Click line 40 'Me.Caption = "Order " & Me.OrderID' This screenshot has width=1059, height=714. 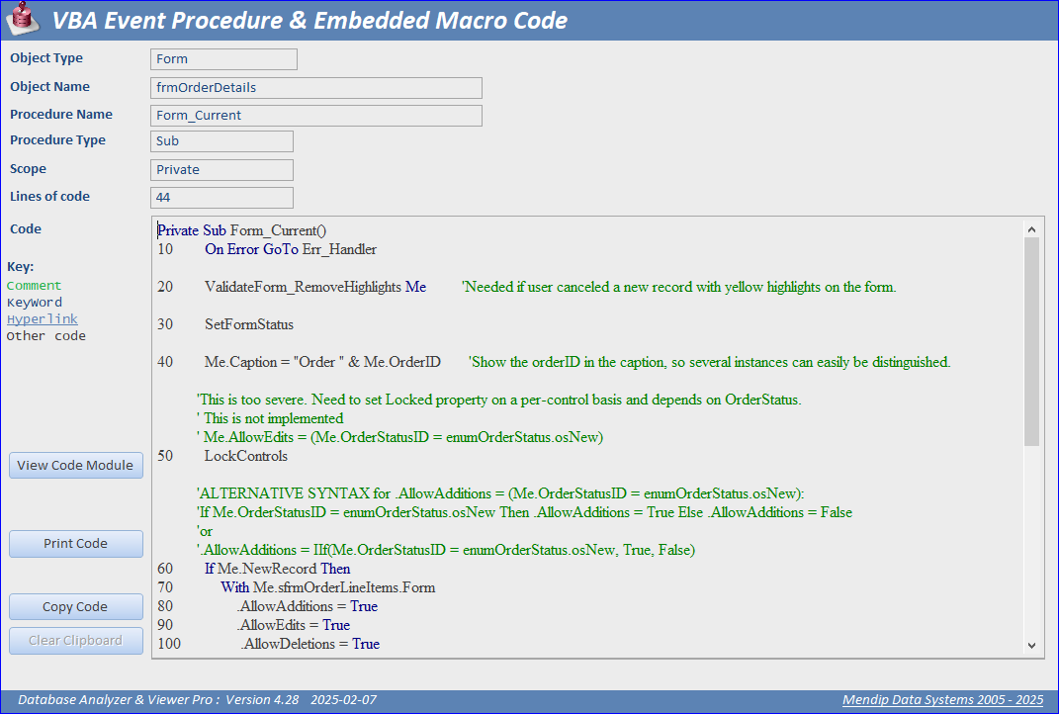322,362
